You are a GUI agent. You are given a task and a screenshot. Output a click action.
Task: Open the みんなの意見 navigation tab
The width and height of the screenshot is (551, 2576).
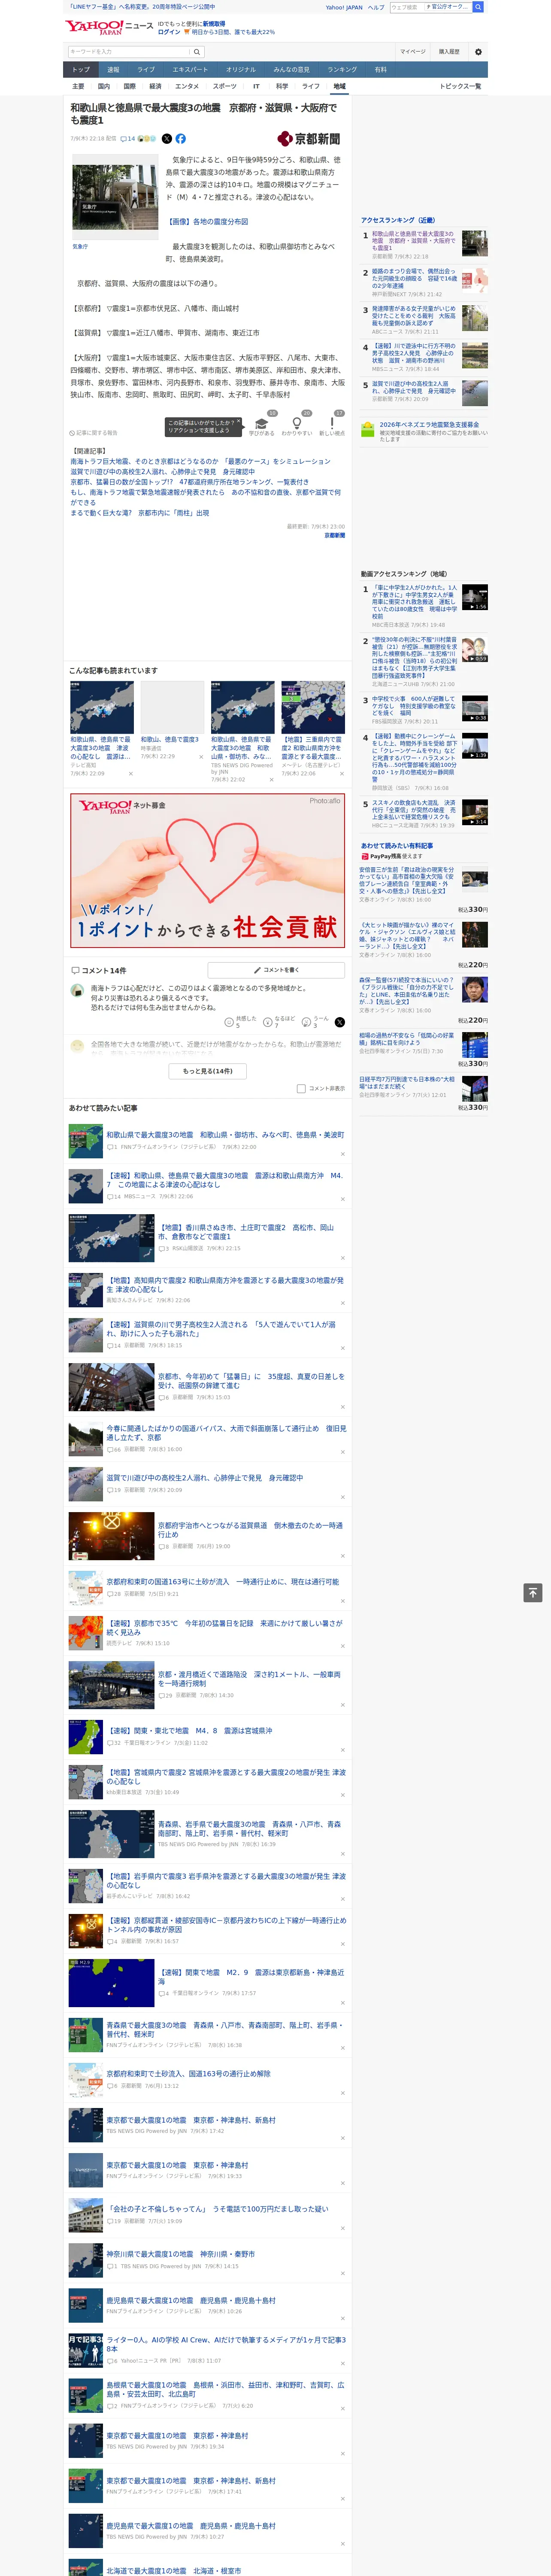291,70
